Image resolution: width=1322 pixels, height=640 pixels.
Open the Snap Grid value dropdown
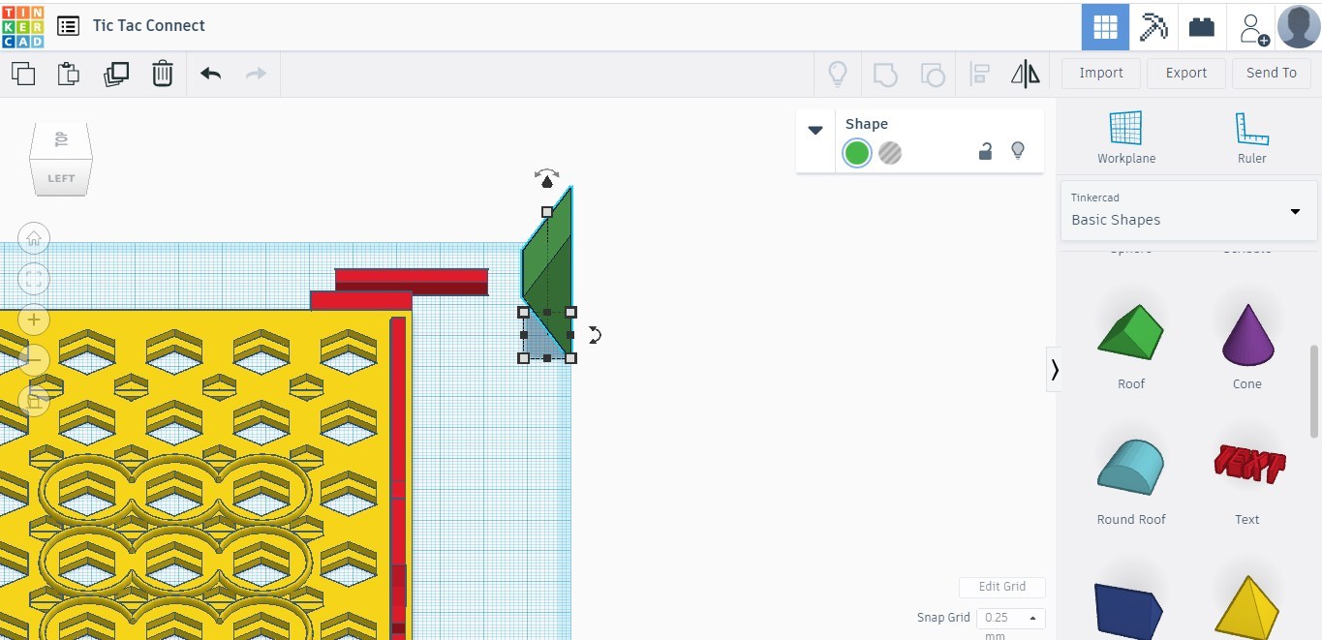1010,618
